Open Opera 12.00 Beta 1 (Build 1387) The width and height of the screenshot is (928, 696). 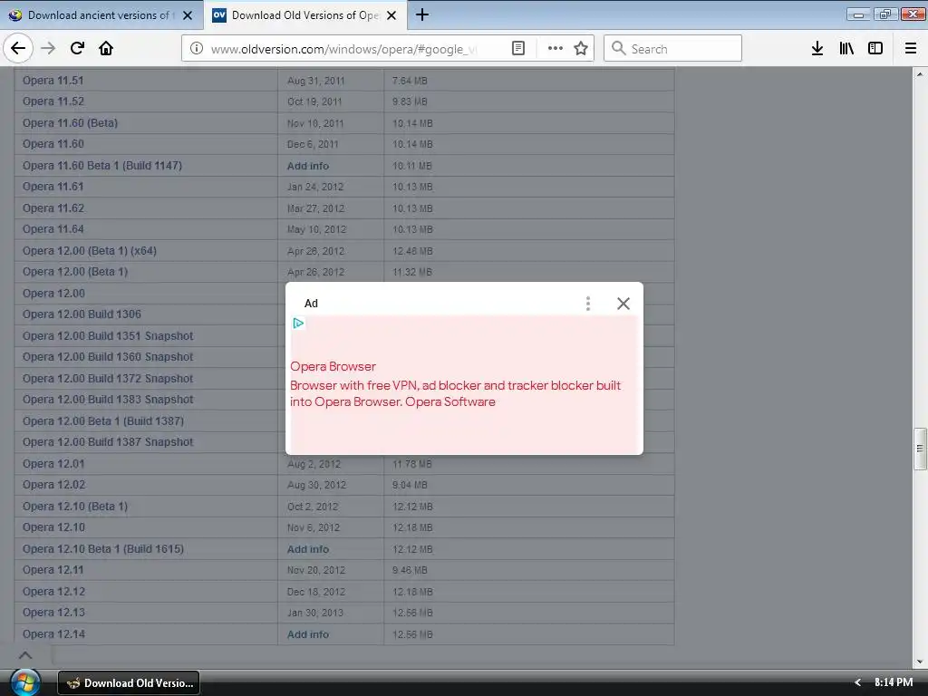(103, 421)
